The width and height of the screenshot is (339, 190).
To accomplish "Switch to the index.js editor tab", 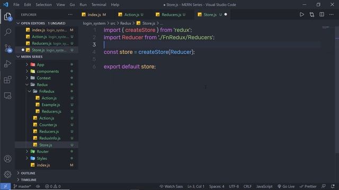I will [94, 14].
